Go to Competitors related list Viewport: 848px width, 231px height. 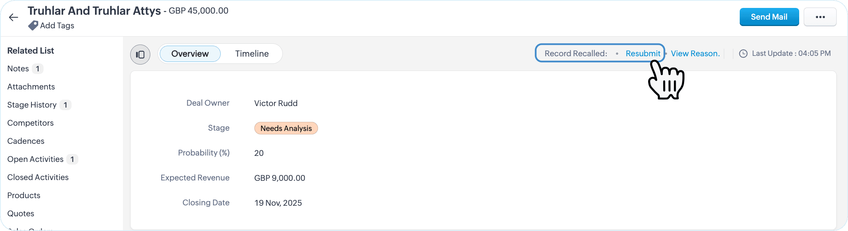pyautogui.click(x=30, y=123)
